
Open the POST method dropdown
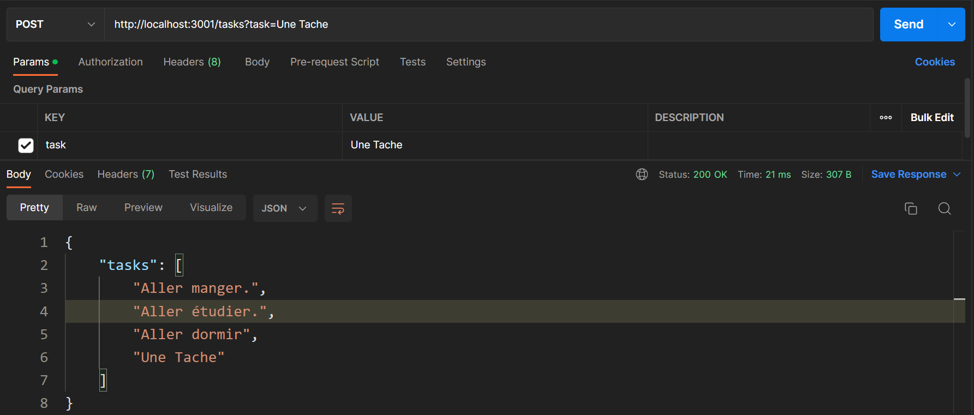pyautogui.click(x=55, y=25)
